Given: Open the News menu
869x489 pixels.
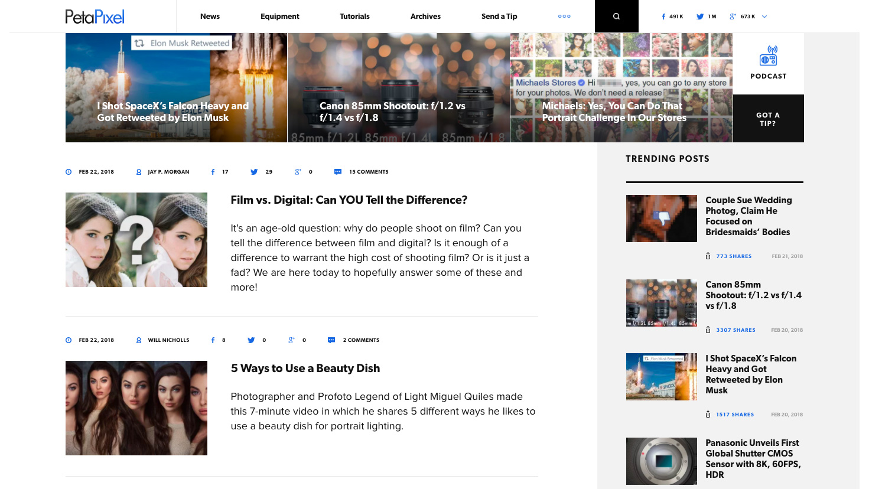Looking at the screenshot, I should tap(210, 17).
